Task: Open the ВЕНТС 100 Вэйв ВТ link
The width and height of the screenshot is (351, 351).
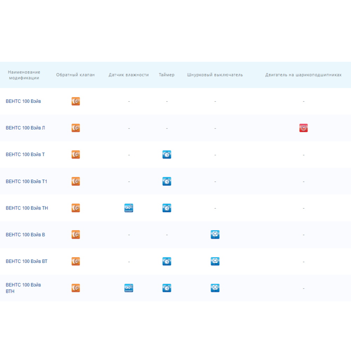Action: tap(27, 261)
